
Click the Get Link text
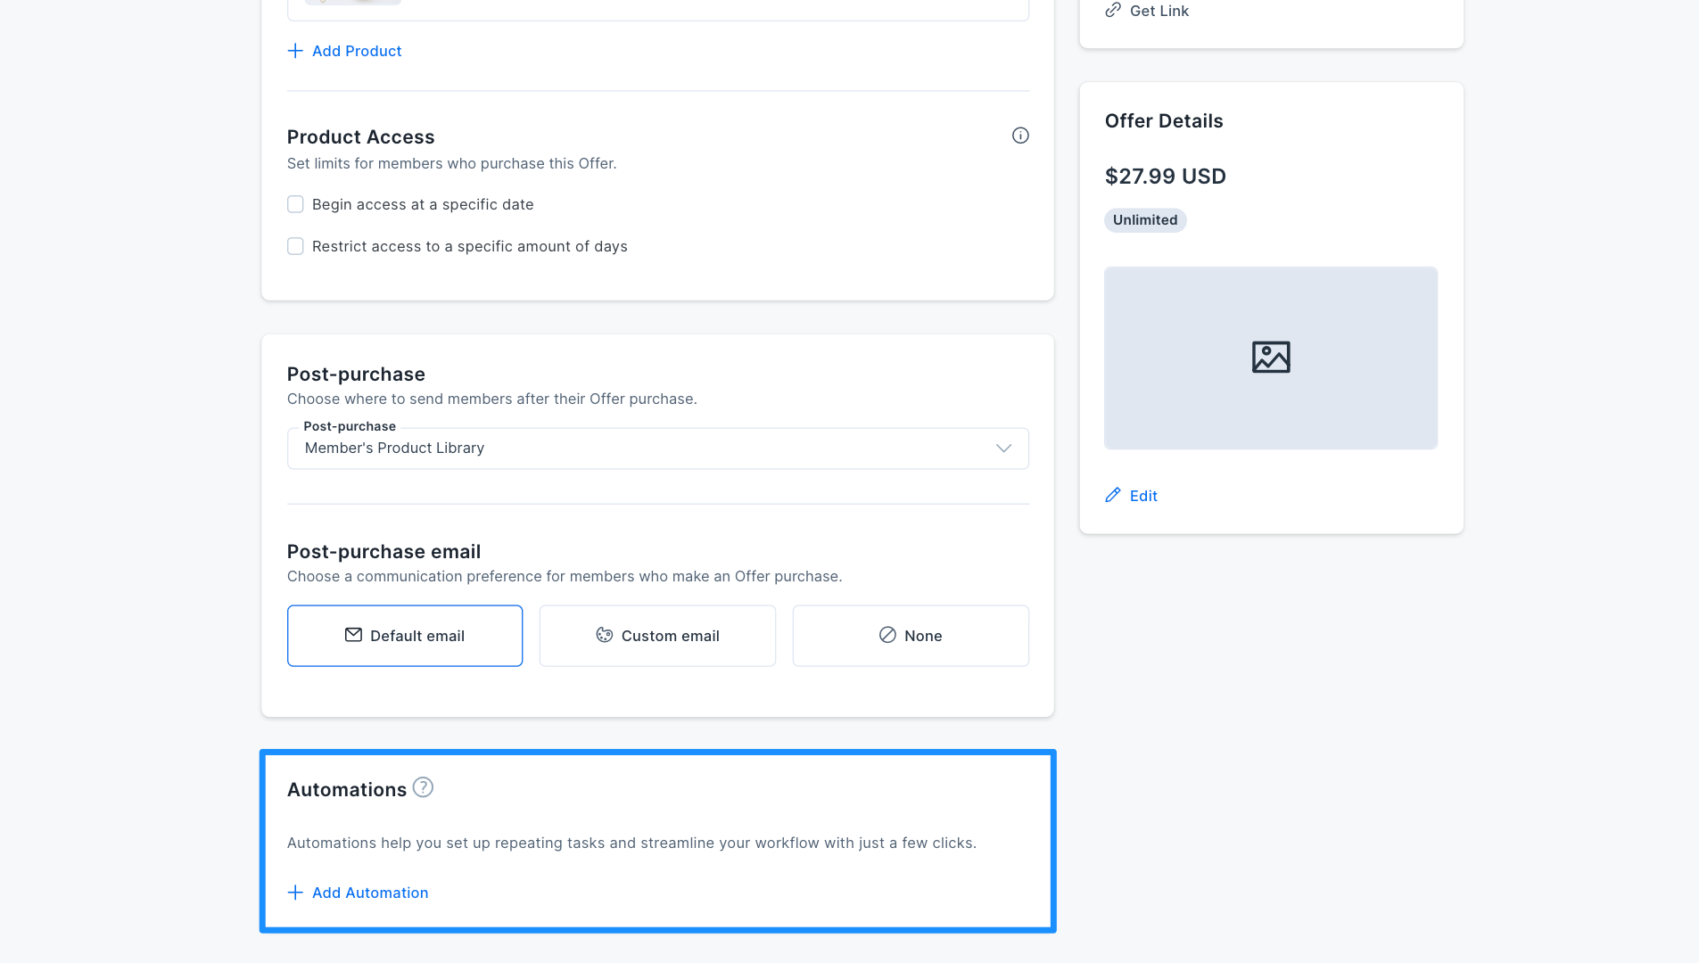tap(1159, 11)
